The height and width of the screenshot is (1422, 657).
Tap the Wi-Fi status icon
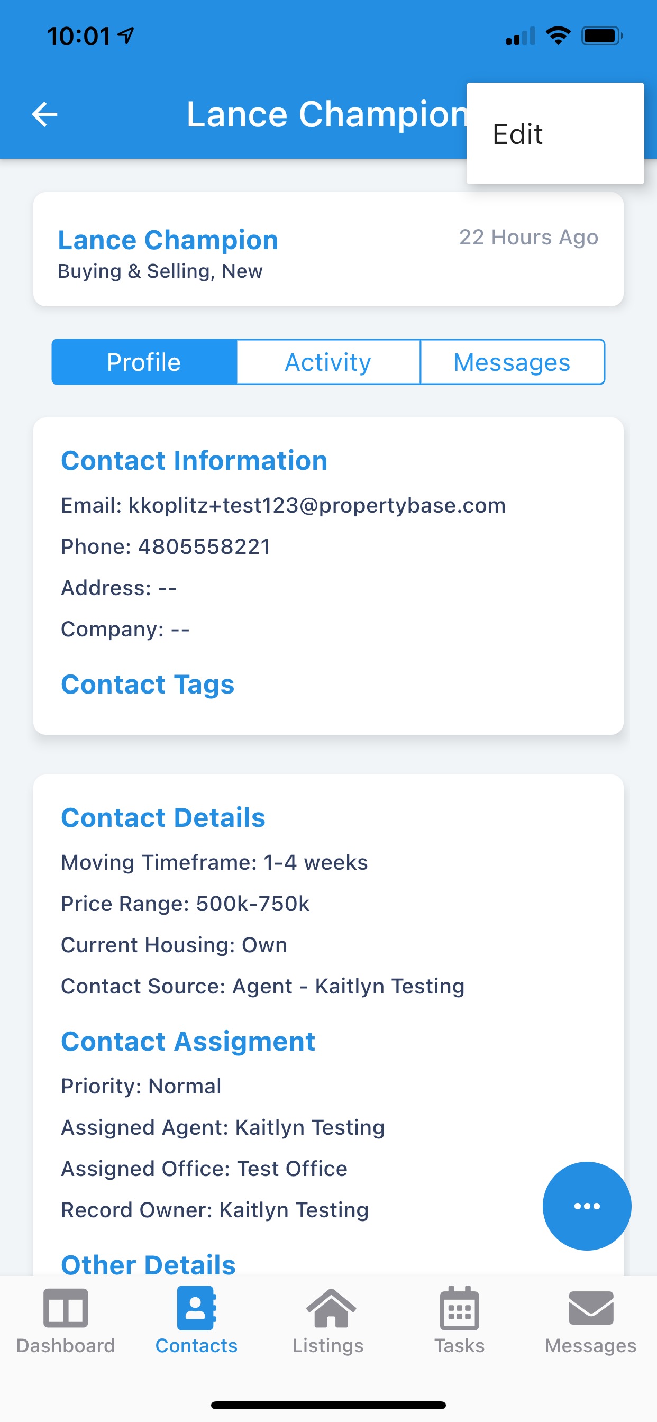pyautogui.click(x=558, y=36)
